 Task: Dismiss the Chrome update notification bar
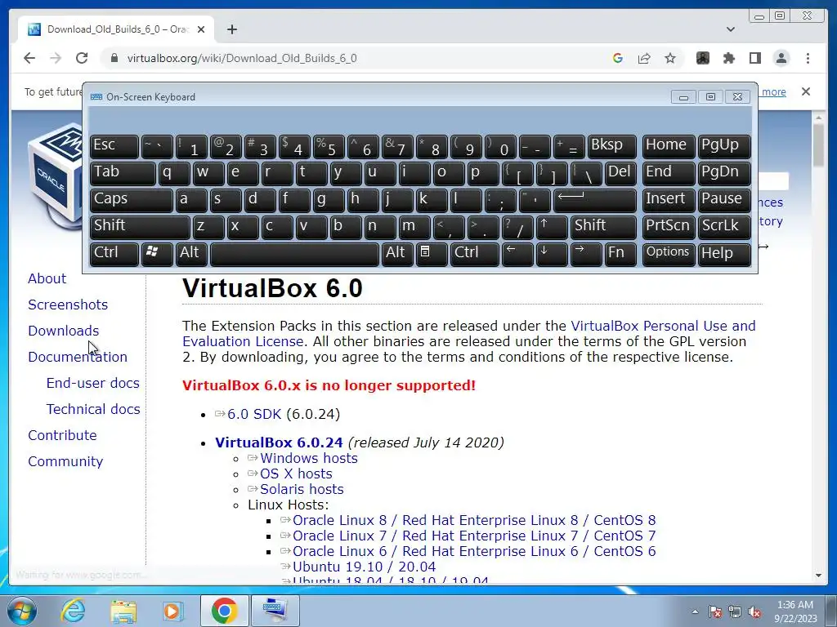point(805,91)
